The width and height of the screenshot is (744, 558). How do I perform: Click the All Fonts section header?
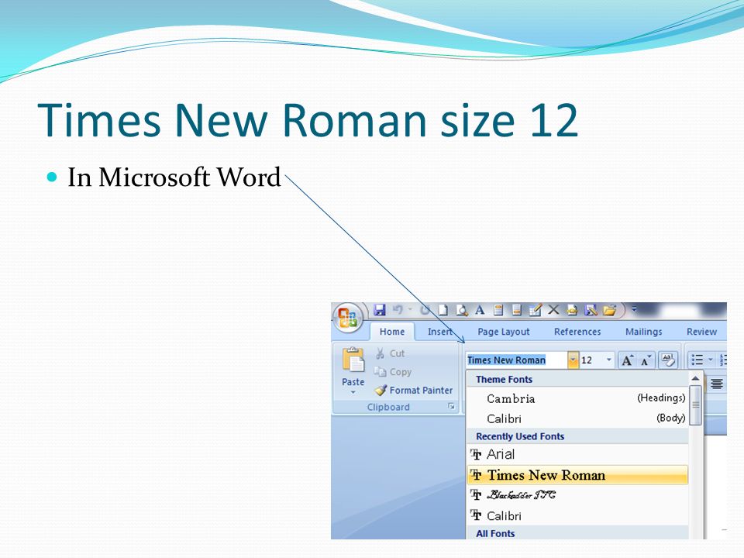(x=577, y=533)
